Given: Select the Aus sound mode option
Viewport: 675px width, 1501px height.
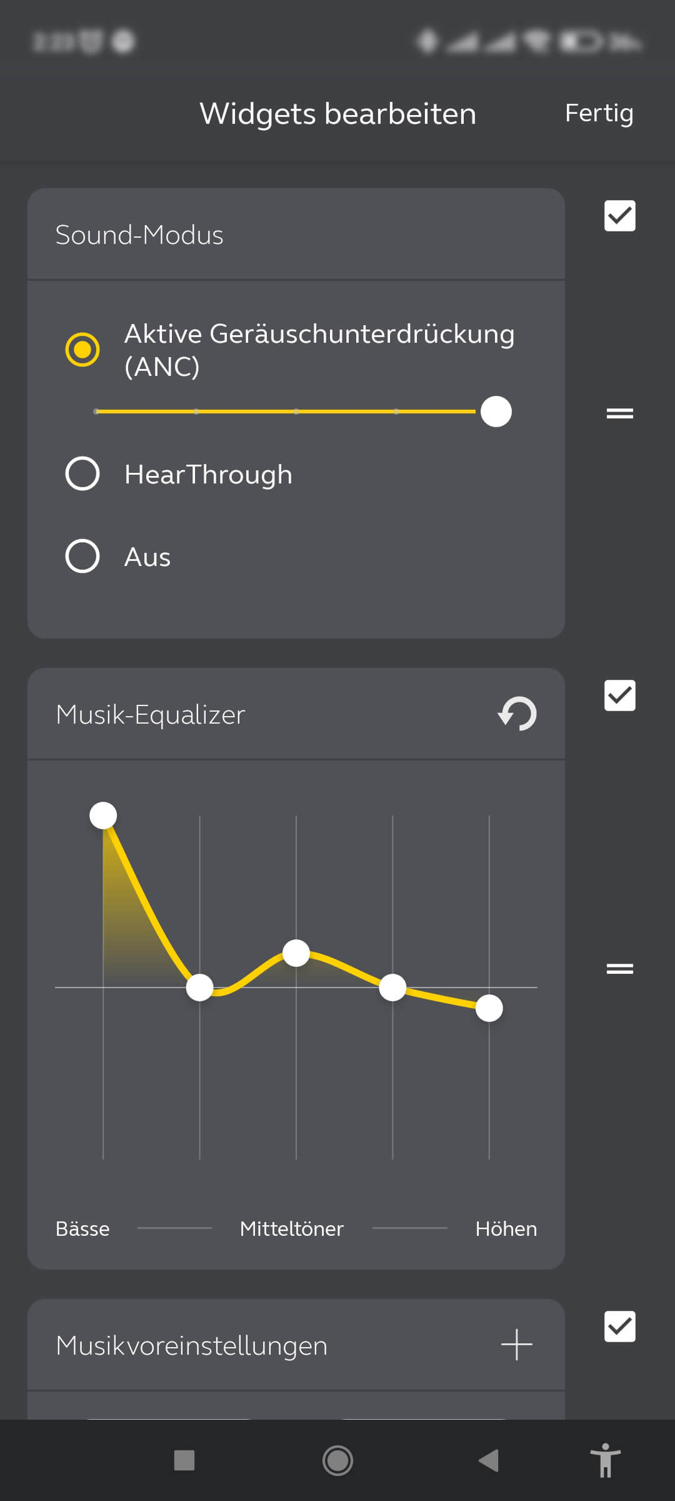Looking at the screenshot, I should pos(82,556).
